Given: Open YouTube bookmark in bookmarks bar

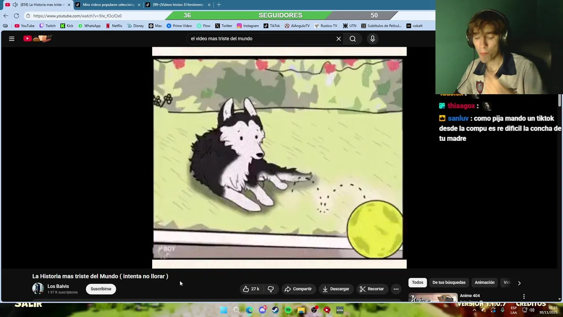Looking at the screenshot, I should click(24, 26).
